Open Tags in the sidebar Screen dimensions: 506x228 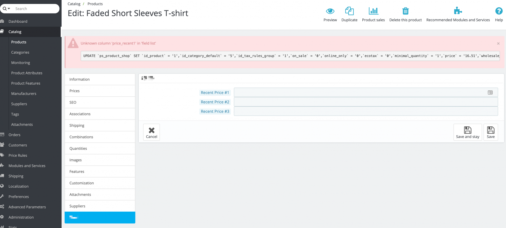click(x=15, y=114)
